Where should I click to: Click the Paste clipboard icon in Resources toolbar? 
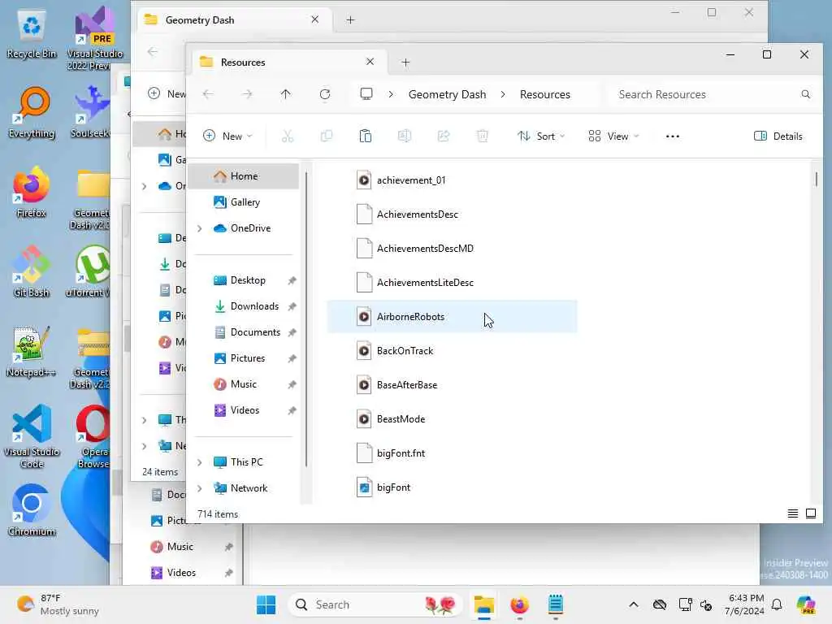tap(365, 136)
